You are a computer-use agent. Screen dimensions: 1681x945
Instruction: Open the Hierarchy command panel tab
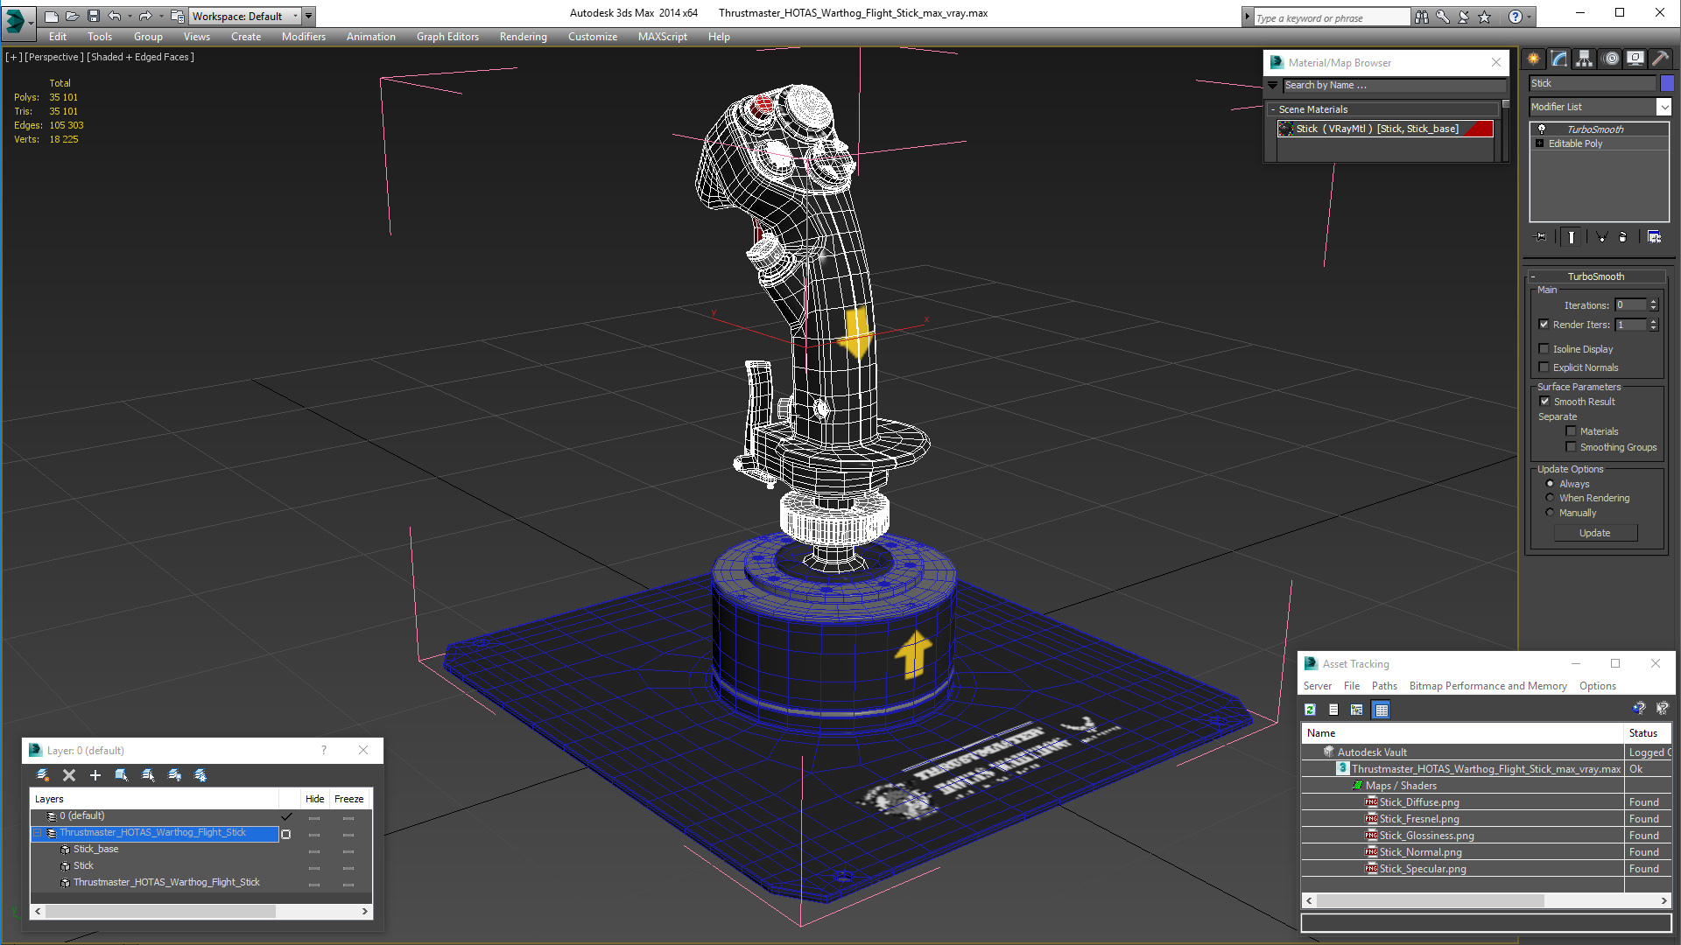[x=1585, y=59]
